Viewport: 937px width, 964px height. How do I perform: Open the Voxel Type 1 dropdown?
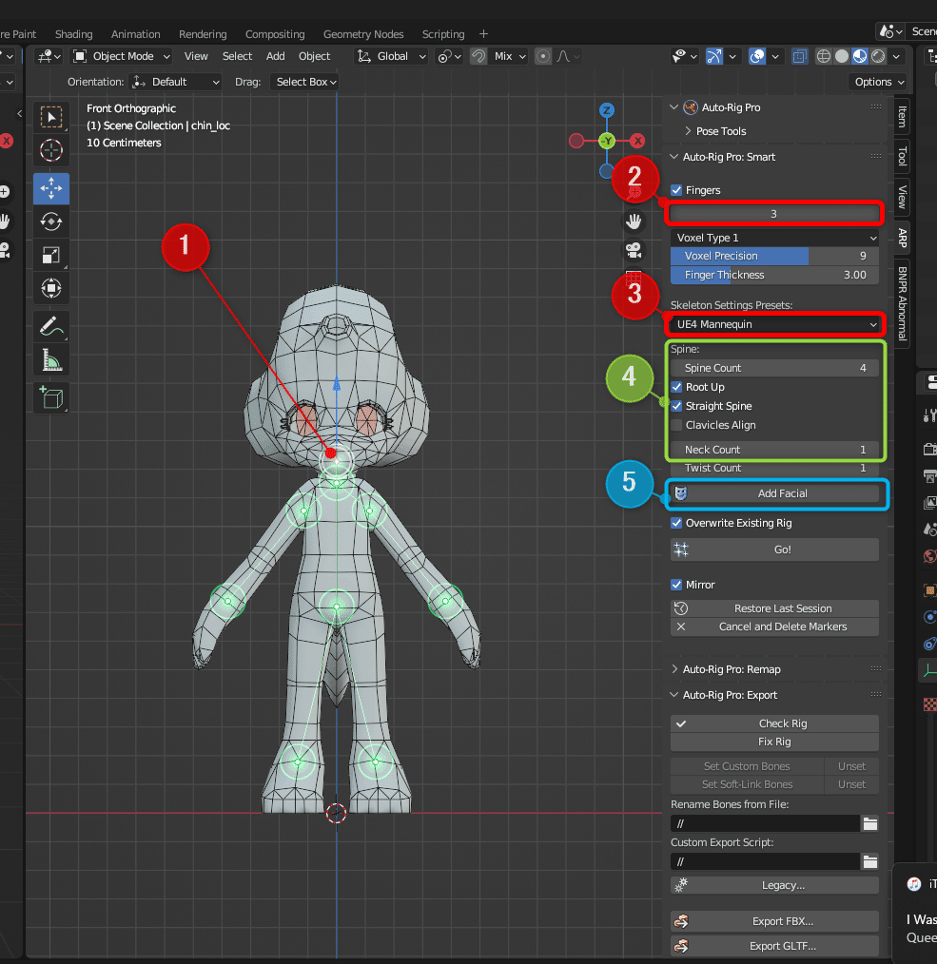coord(774,238)
